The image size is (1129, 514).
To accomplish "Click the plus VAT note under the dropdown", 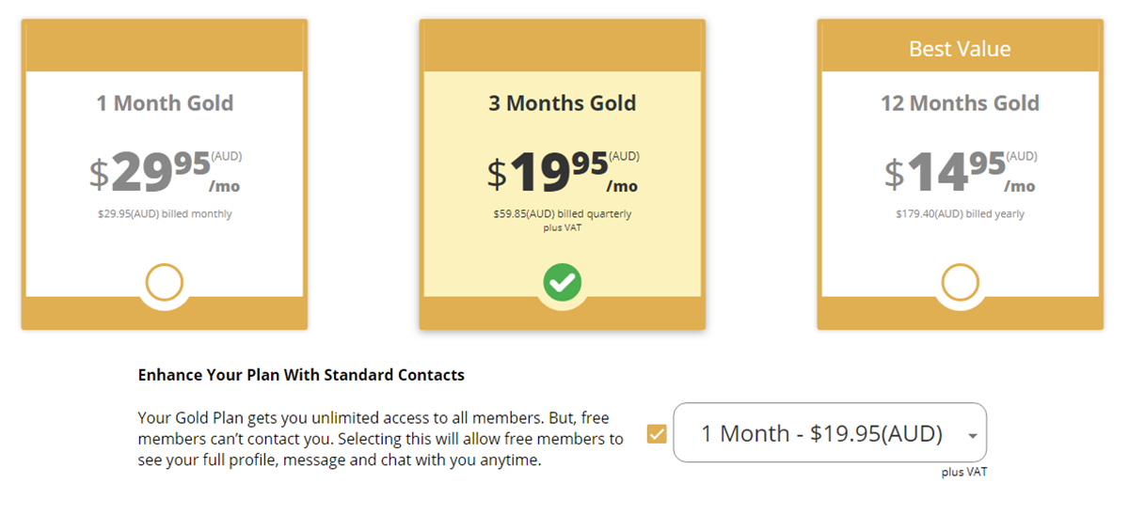I will pos(963,473).
